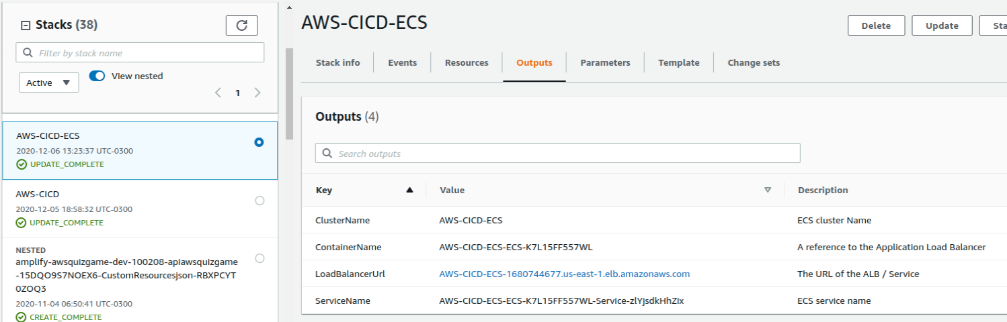Click the UPDATE_COMPLETE status of AWS-CICD-ECS
The width and height of the screenshot is (1007, 322).
61,164
